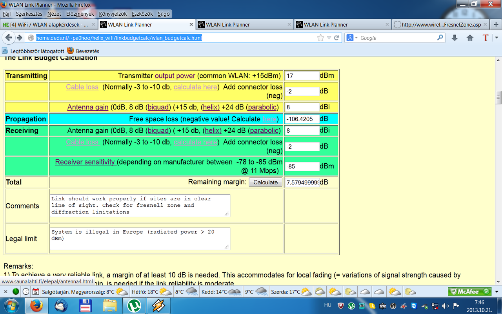Click the parabolic link in the transmitter Antenna gain row
This screenshot has height=314, width=502.
coord(262,107)
